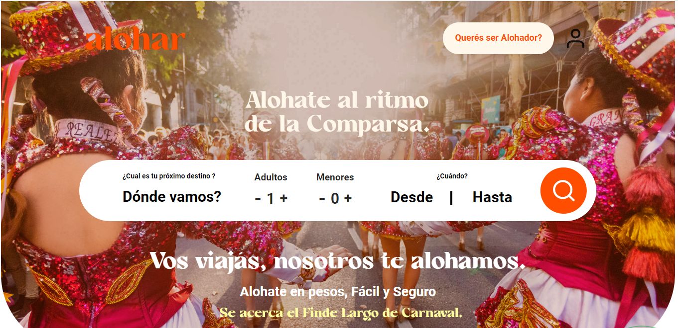Click the Adultos value 1
The height and width of the screenshot is (328, 678).
coord(271,199)
